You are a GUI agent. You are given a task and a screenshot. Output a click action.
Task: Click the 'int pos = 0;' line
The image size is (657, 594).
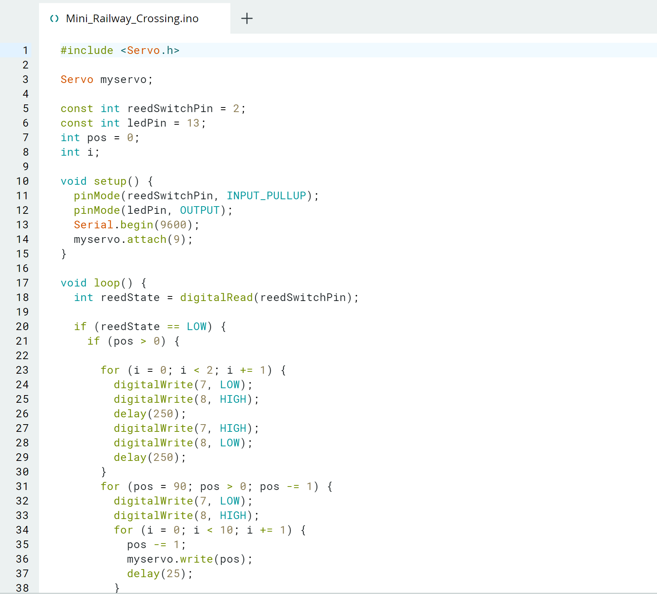tap(100, 138)
